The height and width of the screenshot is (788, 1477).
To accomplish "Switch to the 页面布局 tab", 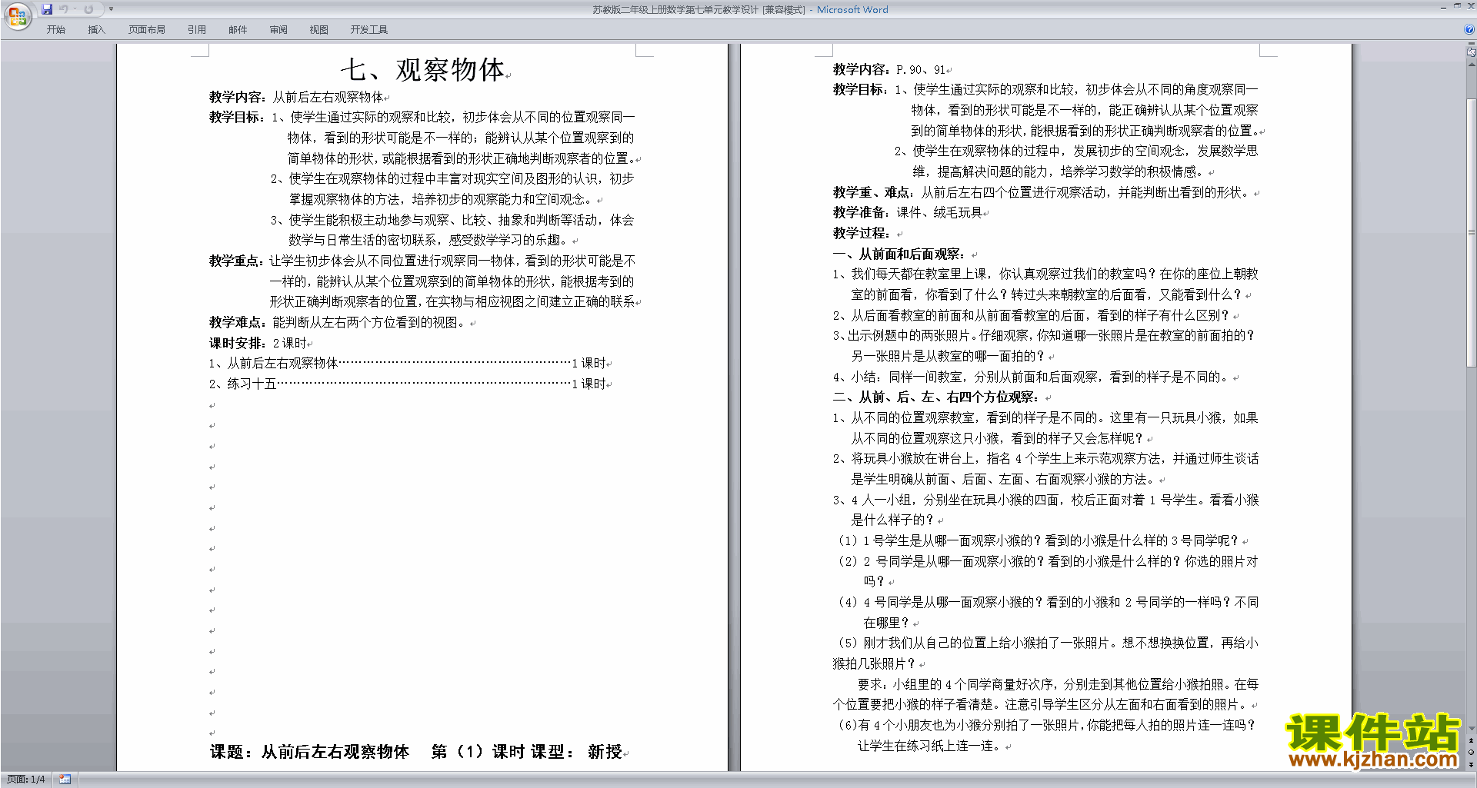I will click(x=147, y=30).
